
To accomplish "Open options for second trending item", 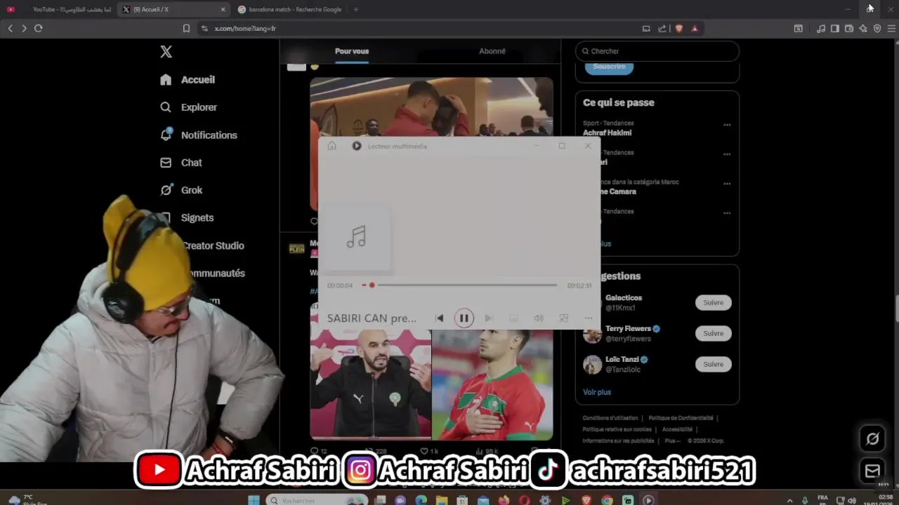I will pyautogui.click(x=727, y=154).
